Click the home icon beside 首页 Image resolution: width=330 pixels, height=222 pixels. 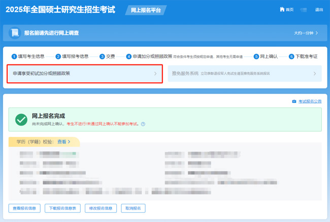pos(282,10)
